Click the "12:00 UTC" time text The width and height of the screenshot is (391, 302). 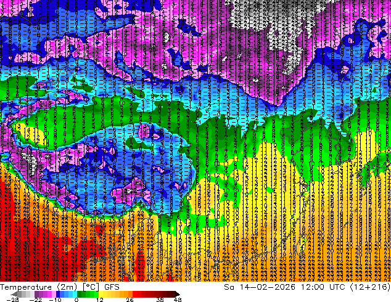pos(323,287)
